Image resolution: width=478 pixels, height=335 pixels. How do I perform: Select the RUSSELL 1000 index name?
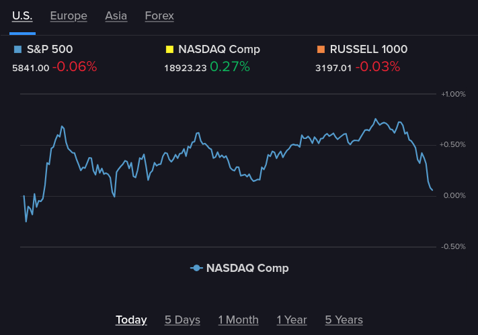(x=368, y=49)
